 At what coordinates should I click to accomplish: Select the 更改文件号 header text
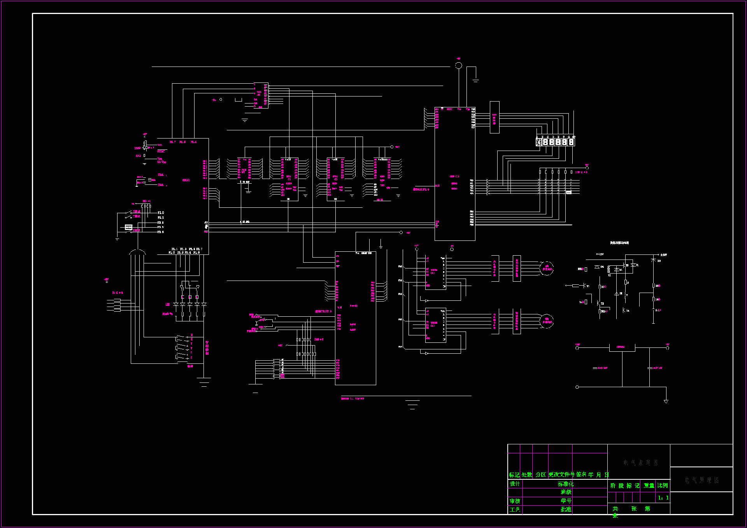[561, 475]
